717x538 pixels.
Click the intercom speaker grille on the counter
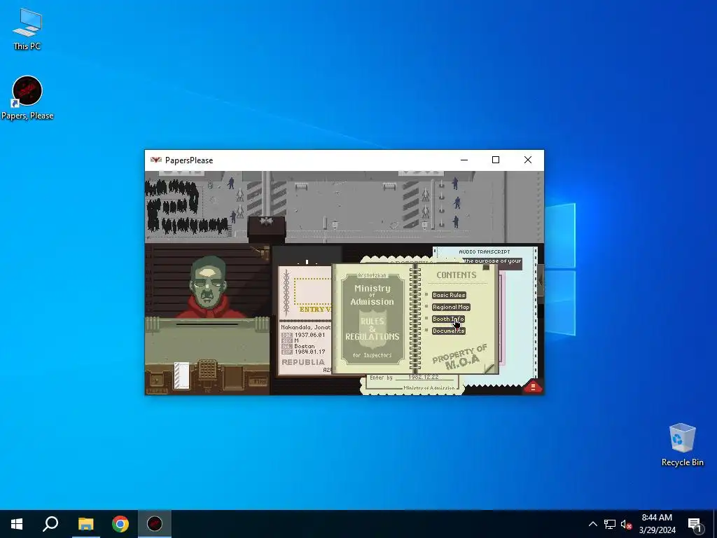click(207, 370)
